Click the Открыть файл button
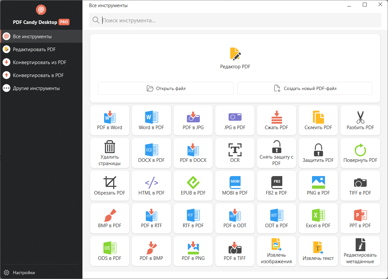 [x=166, y=88]
